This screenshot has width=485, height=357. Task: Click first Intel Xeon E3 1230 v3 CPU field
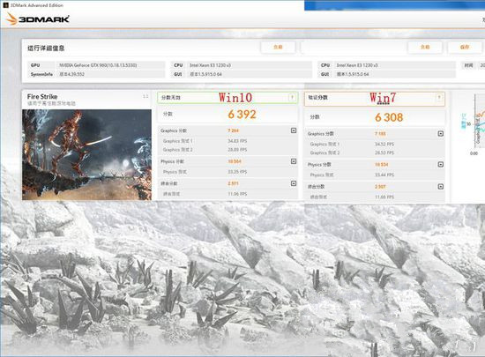[x=250, y=65]
